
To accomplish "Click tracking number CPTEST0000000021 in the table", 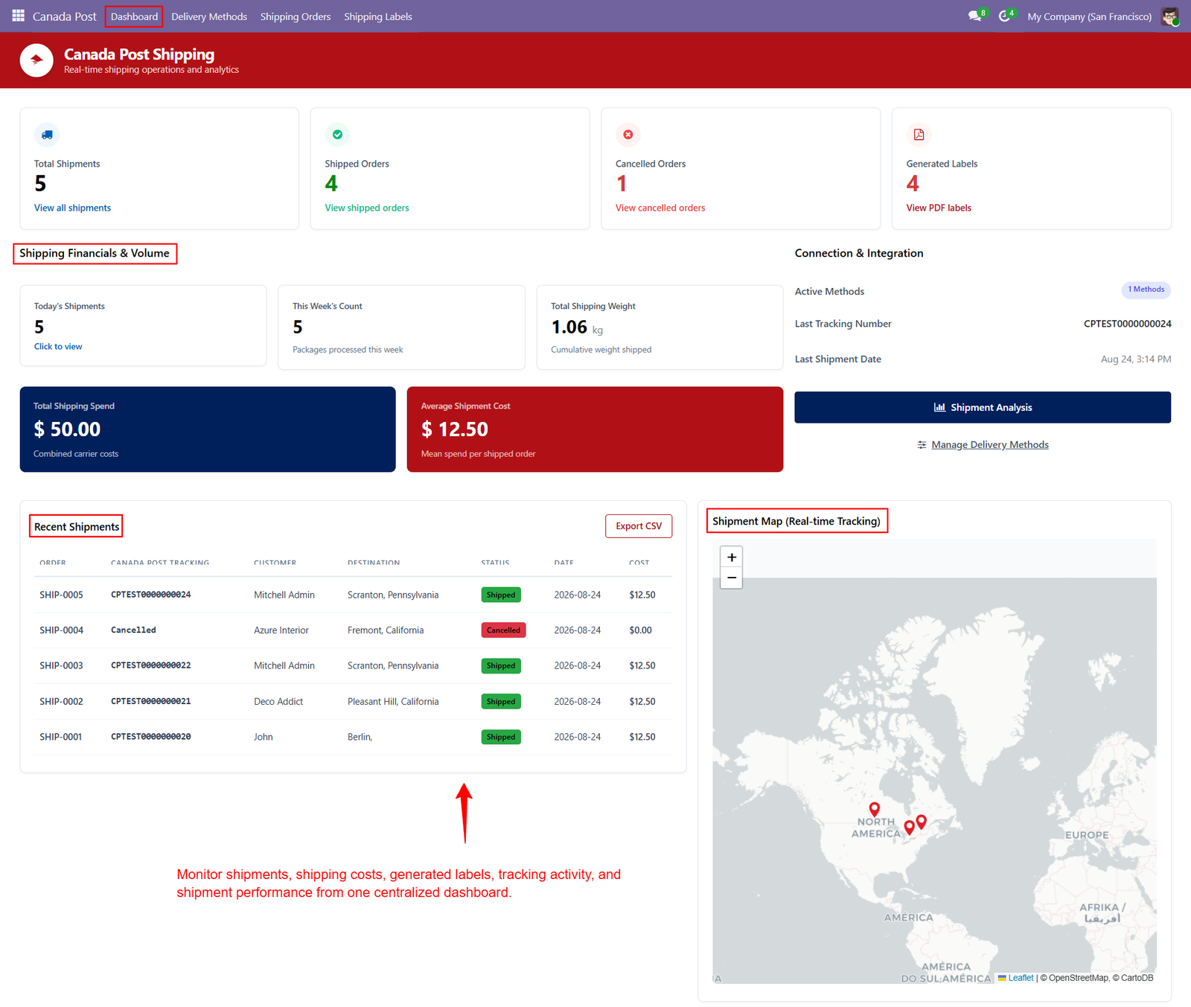I will coord(151,701).
